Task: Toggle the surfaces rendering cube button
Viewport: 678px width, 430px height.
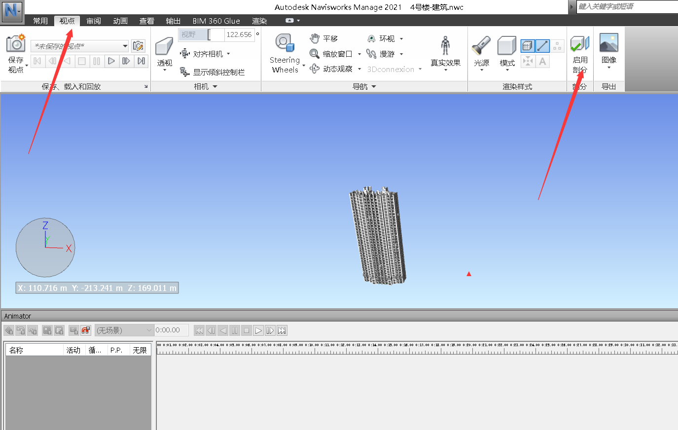Action: (x=527, y=45)
